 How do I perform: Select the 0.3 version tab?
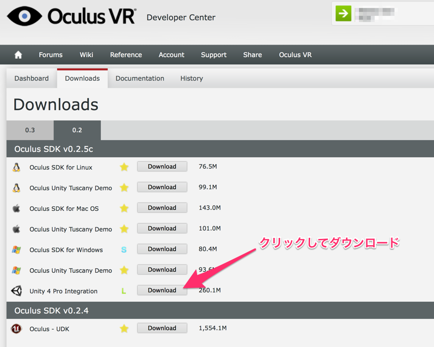tap(30, 130)
